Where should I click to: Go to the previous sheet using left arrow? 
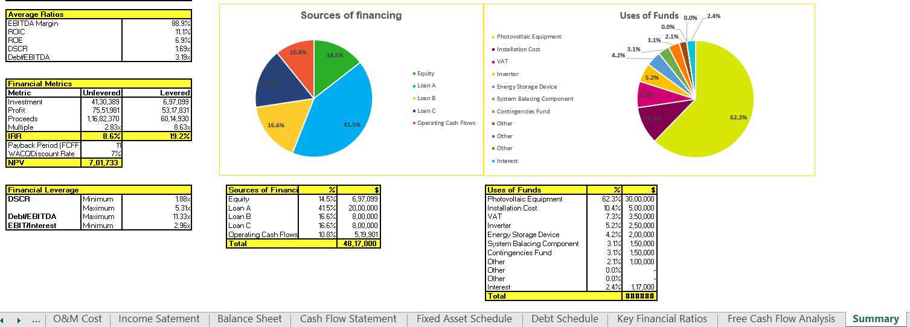coord(3,320)
